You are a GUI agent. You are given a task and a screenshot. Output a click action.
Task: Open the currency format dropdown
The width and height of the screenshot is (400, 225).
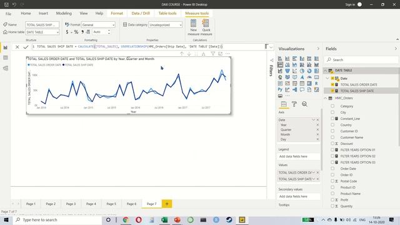71,32
